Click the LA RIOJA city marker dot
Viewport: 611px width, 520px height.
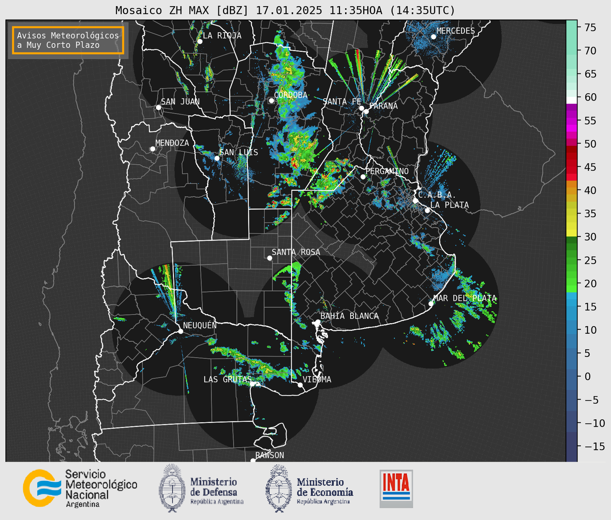click(x=200, y=42)
